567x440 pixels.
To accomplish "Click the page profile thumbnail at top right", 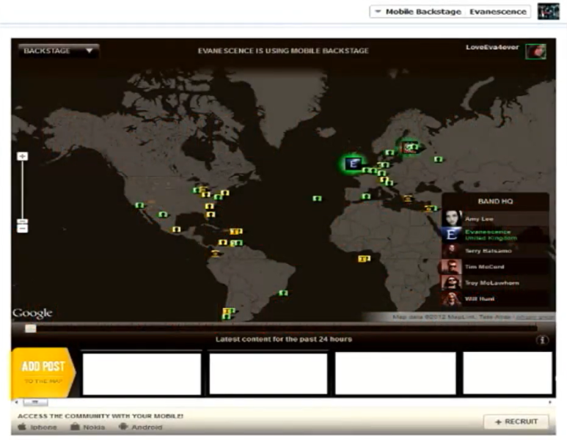I will pyautogui.click(x=548, y=11).
